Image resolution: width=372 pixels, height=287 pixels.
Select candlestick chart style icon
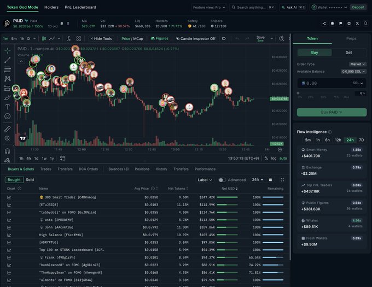point(44,38)
